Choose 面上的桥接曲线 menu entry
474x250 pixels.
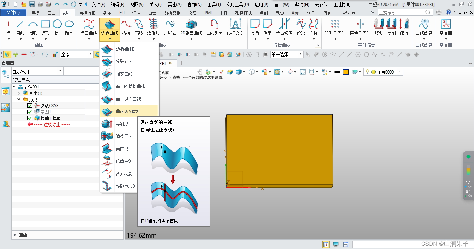(x=129, y=86)
